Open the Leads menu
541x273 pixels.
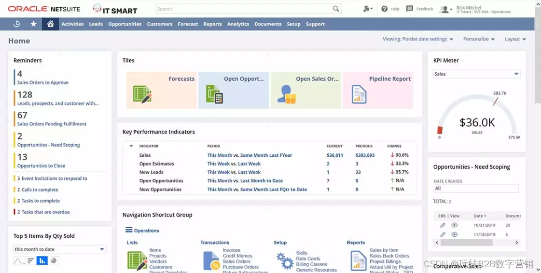click(96, 24)
